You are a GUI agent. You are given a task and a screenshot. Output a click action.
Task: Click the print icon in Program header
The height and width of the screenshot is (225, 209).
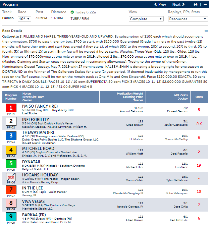pyautogui.click(x=196, y=5)
